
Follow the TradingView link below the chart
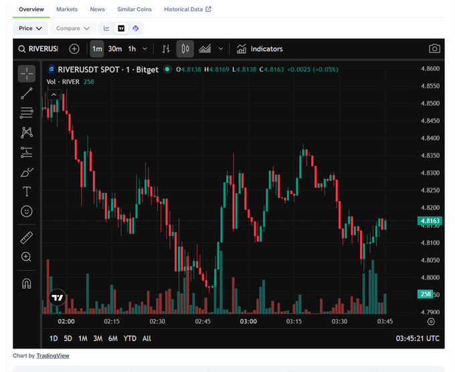[53, 356]
